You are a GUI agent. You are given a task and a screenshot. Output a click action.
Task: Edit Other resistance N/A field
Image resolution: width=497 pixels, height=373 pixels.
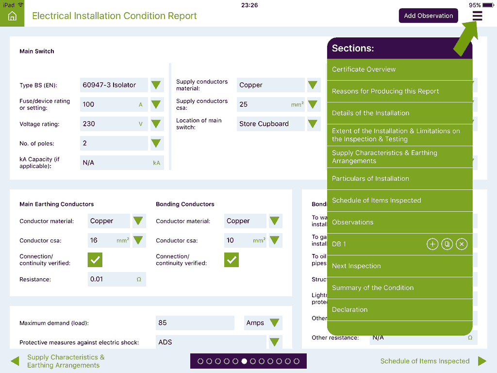(423, 338)
